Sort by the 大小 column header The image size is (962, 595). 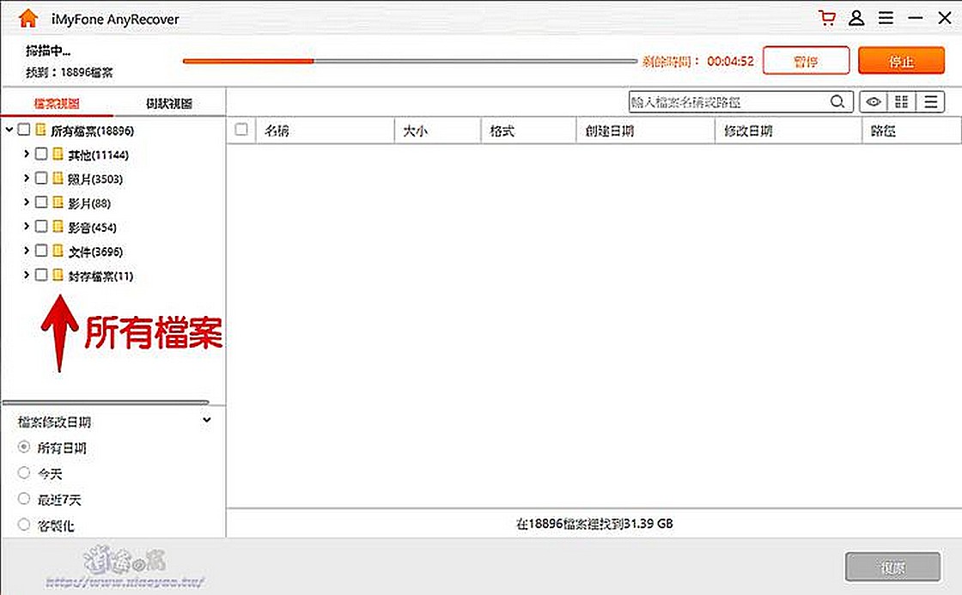[437, 131]
